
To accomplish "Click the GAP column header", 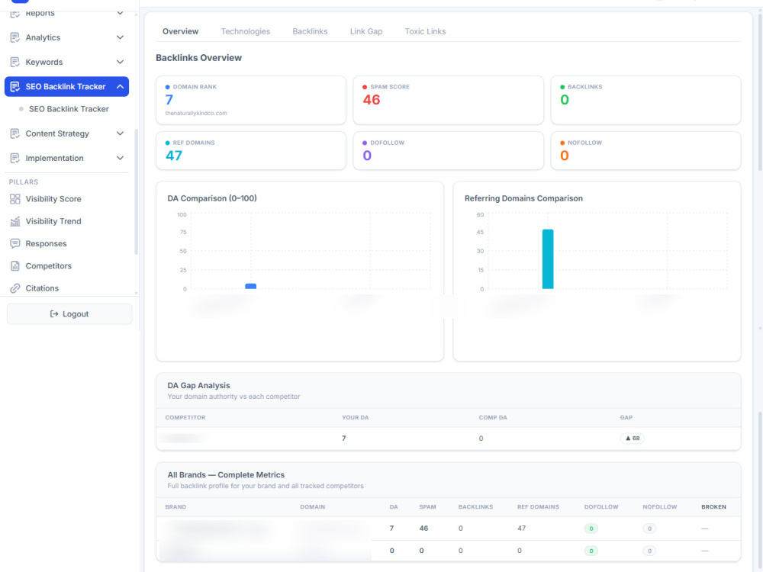I will [x=626, y=418].
